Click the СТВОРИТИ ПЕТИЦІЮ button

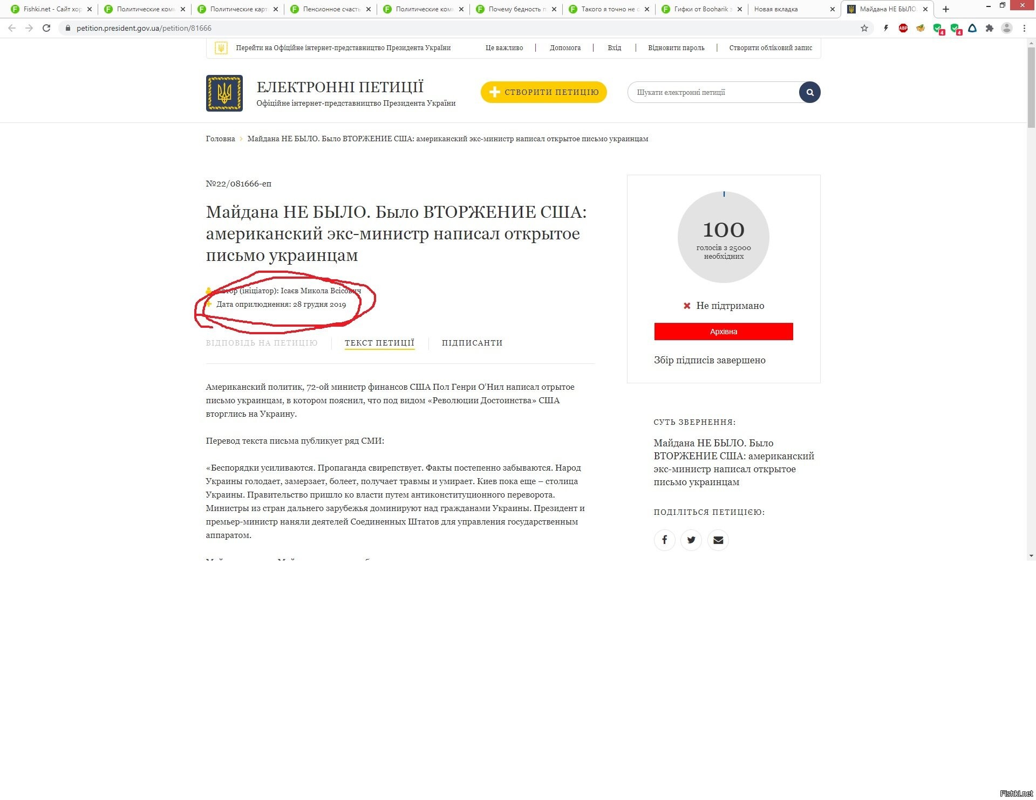(544, 92)
